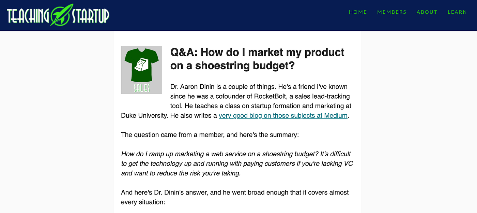Screen dimensions: 477x213
Task: Click the green rocket icon in the logo
Action: click(x=61, y=15)
